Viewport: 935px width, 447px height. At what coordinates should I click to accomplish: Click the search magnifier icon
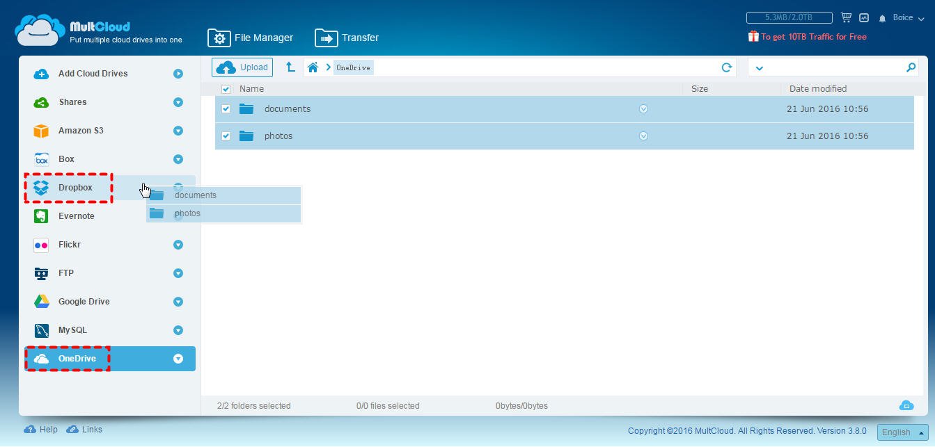(911, 67)
